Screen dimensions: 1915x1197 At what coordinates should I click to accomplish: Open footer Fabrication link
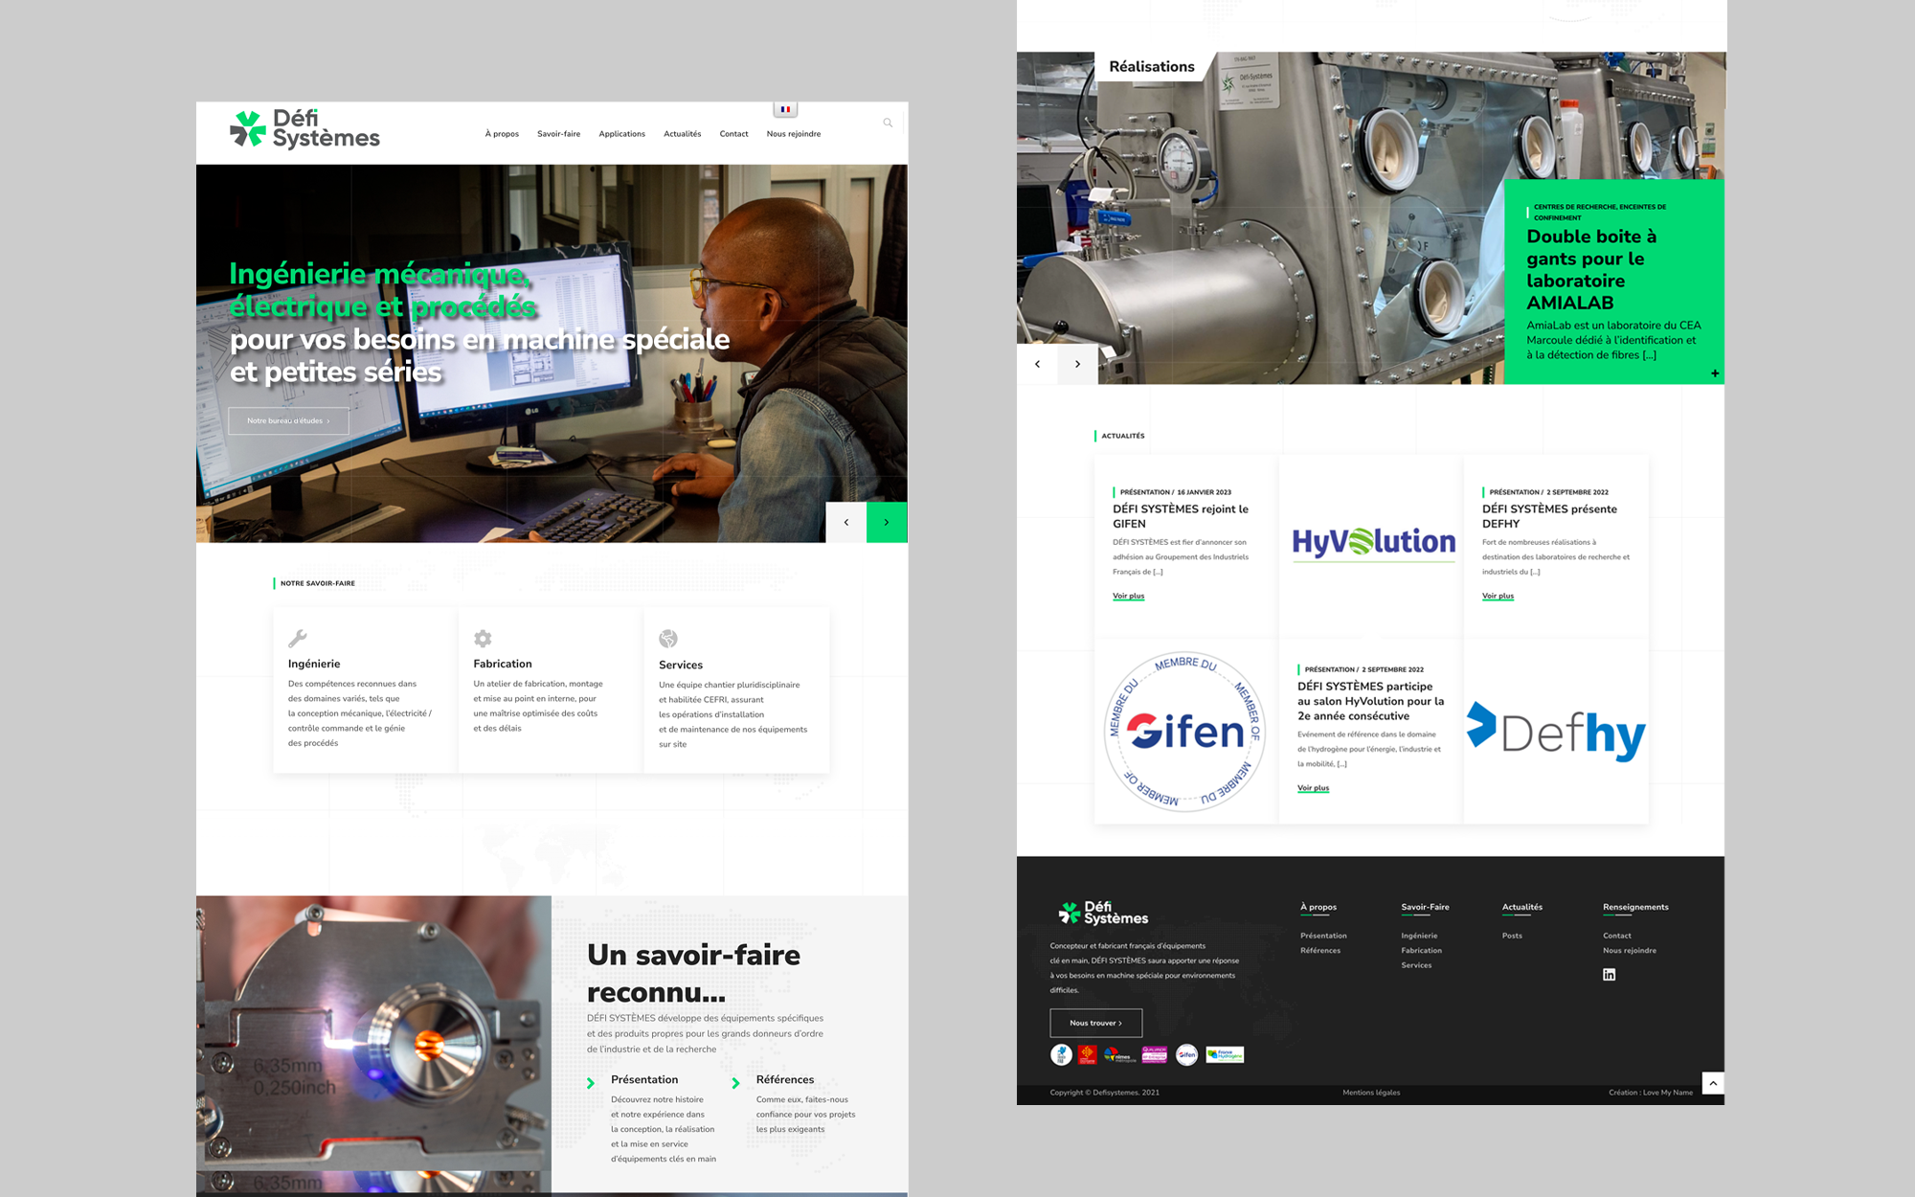click(1422, 951)
